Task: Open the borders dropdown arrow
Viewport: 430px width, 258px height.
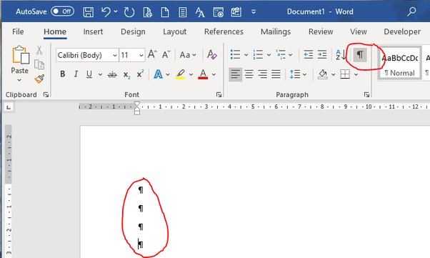Action: click(356, 74)
